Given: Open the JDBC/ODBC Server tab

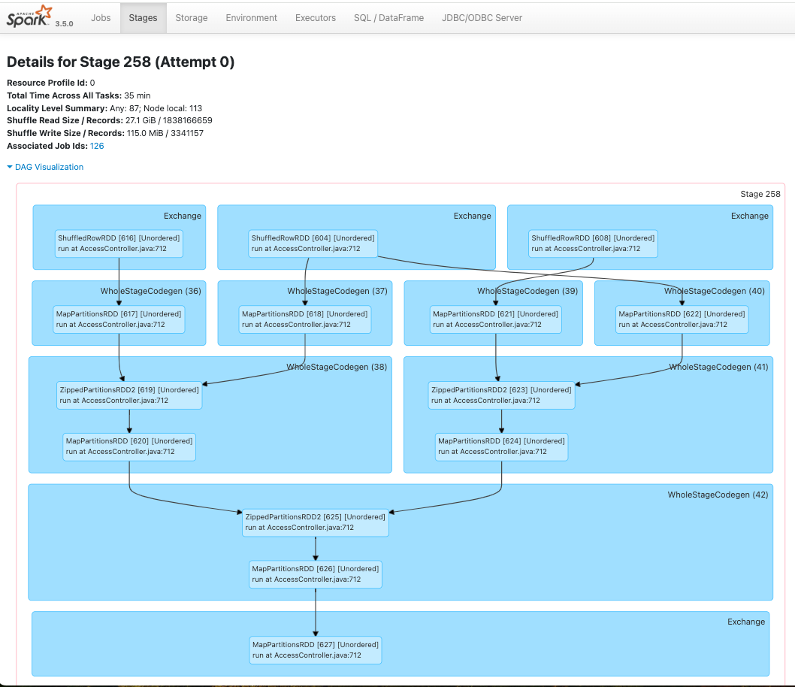Looking at the screenshot, I should 482,17.
